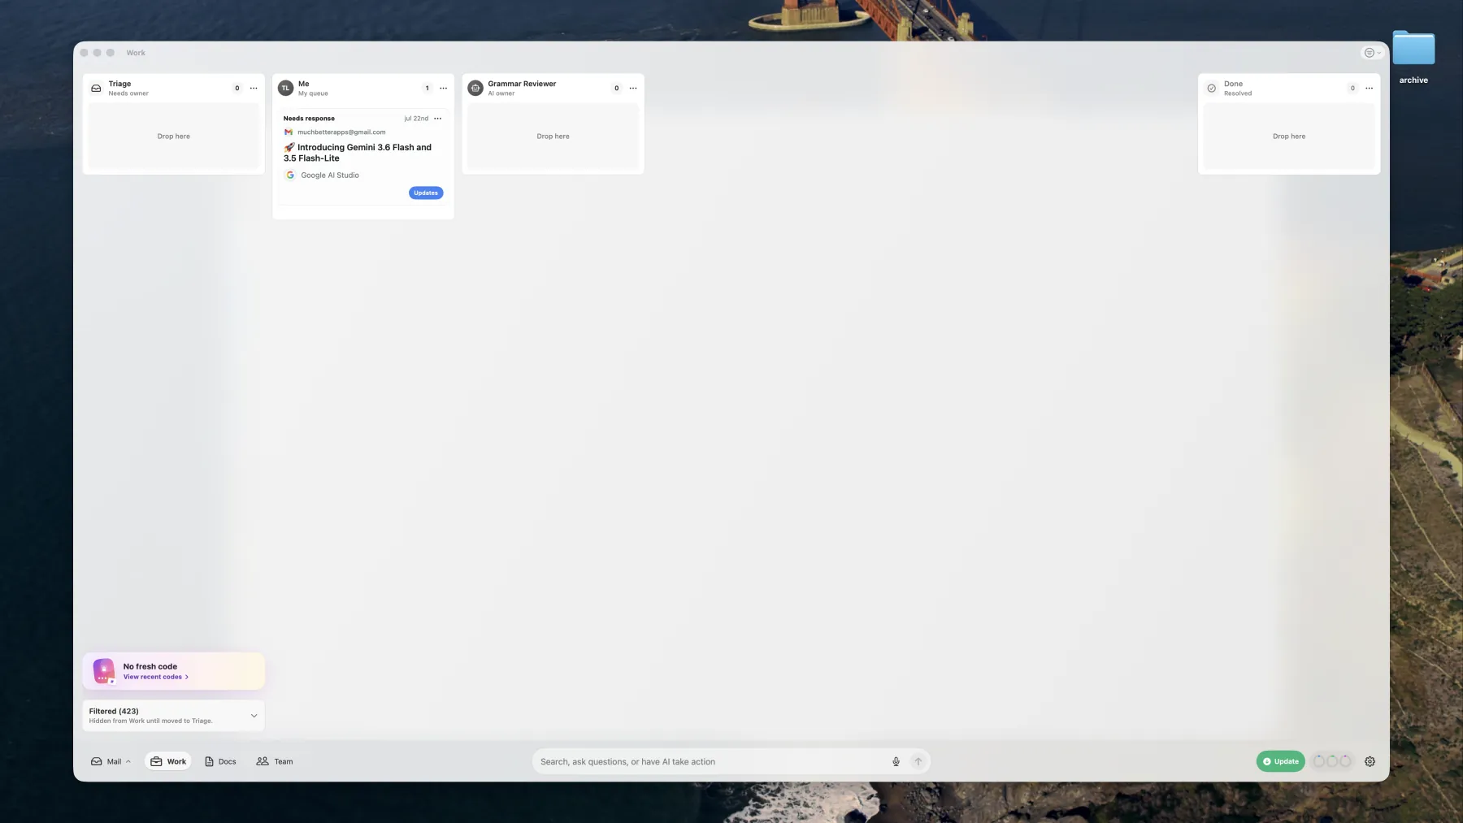Click the Grammar Reviewer Drop here area

[554, 136]
